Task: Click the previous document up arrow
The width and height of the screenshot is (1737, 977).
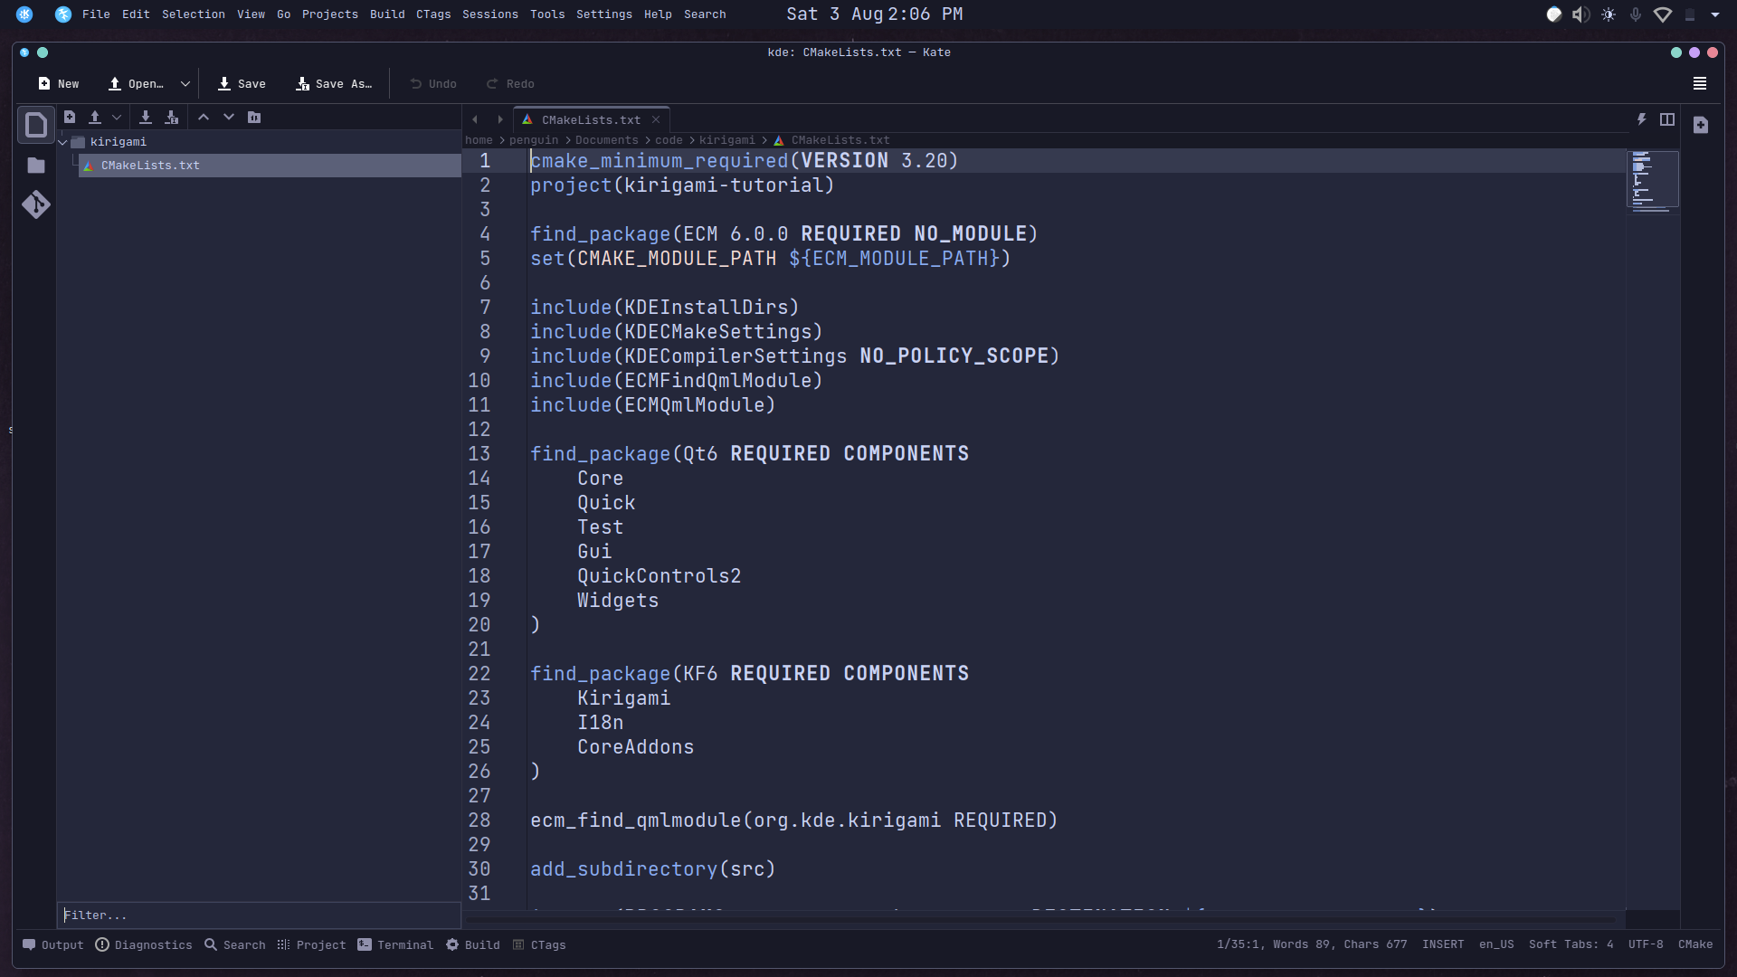Action: (x=204, y=117)
